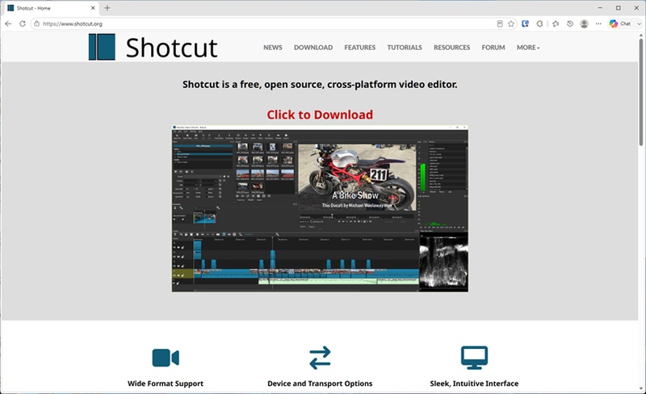
Task: Minimize the browser window
Action: [600, 8]
